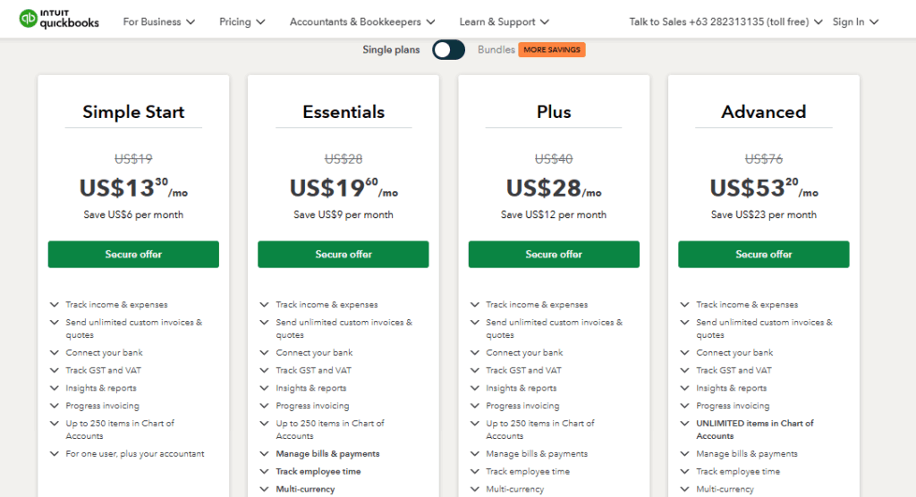Screen dimensions: 916x497
Task: Click Secure offer for Essentials plan
Action: point(343,255)
